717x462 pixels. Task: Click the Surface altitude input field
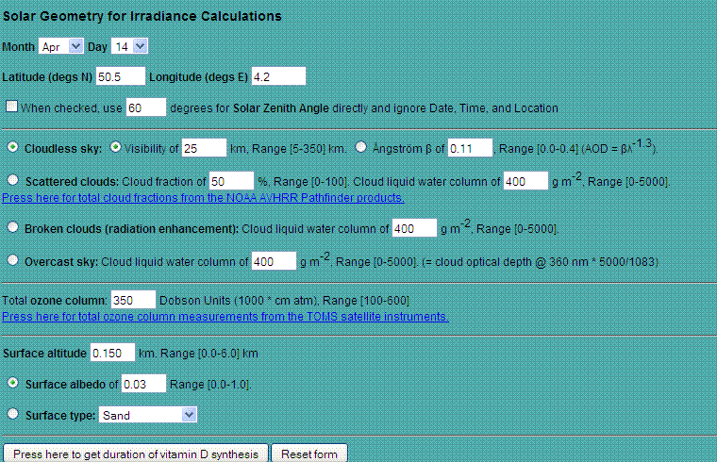112,354
